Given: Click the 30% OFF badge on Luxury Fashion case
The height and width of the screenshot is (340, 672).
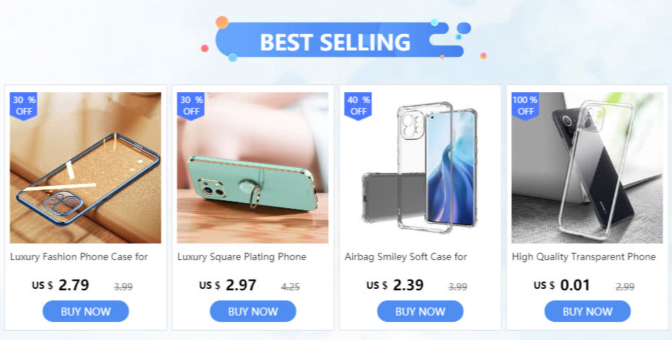Looking at the screenshot, I should (x=24, y=106).
